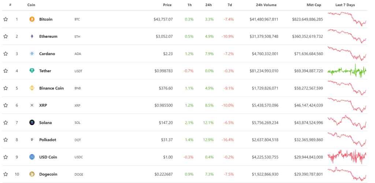Sort by the Mkt Cap header
The height and width of the screenshot is (183, 375).
[315, 5]
